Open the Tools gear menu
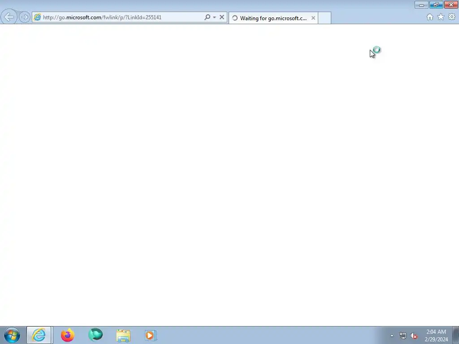Screen dimensions: 459x344 (x=452, y=17)
